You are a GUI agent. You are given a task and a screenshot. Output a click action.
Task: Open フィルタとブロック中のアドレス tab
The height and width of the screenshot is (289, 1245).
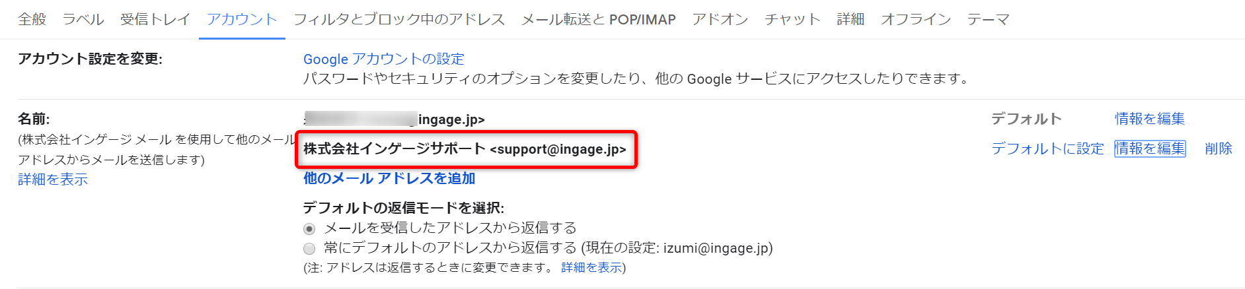coord(399,20)
